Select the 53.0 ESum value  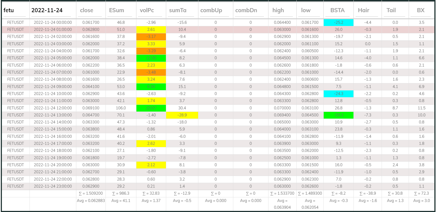[x=121, y=87]
